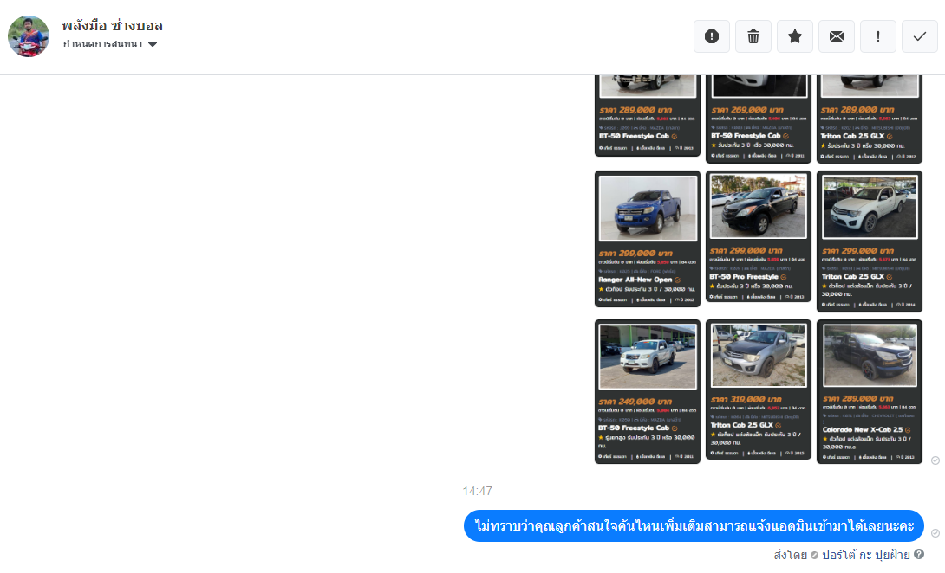Open blue Ranger All-New Open car card
Image resolution: width=945 pixels, height=573 pixels.
click(648, 239)
